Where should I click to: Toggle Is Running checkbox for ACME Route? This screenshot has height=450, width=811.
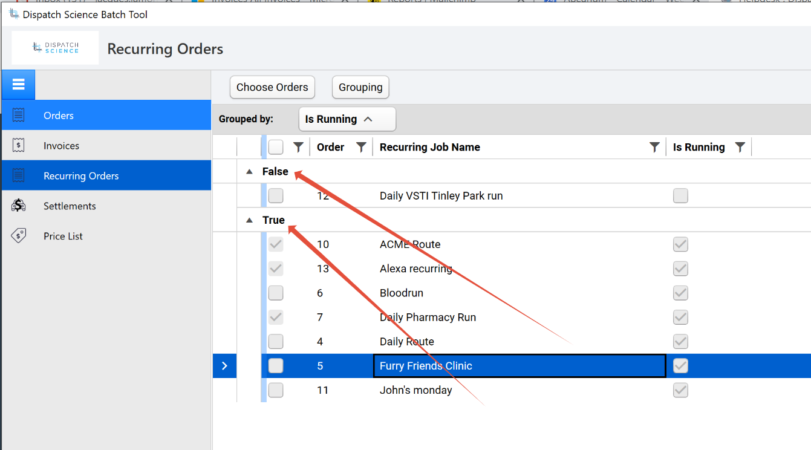coord(680,244)
